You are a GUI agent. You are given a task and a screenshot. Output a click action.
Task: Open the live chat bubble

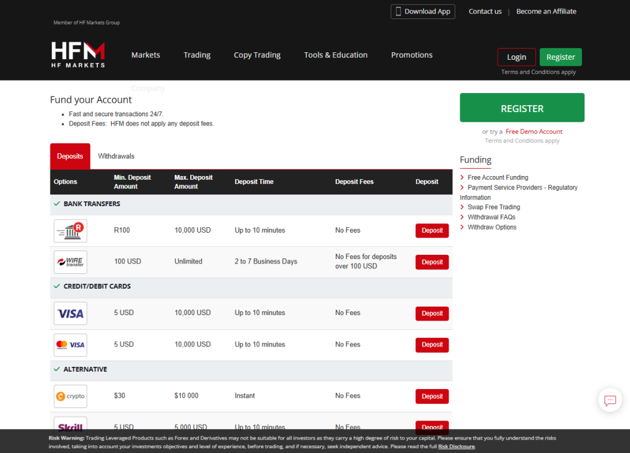610,400
